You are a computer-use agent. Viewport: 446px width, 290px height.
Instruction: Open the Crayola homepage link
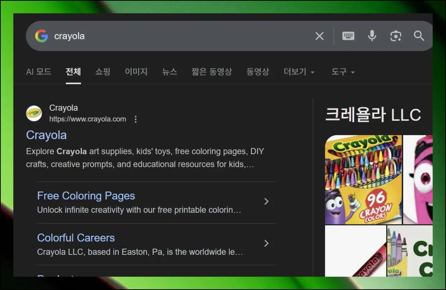coord(46,135)
